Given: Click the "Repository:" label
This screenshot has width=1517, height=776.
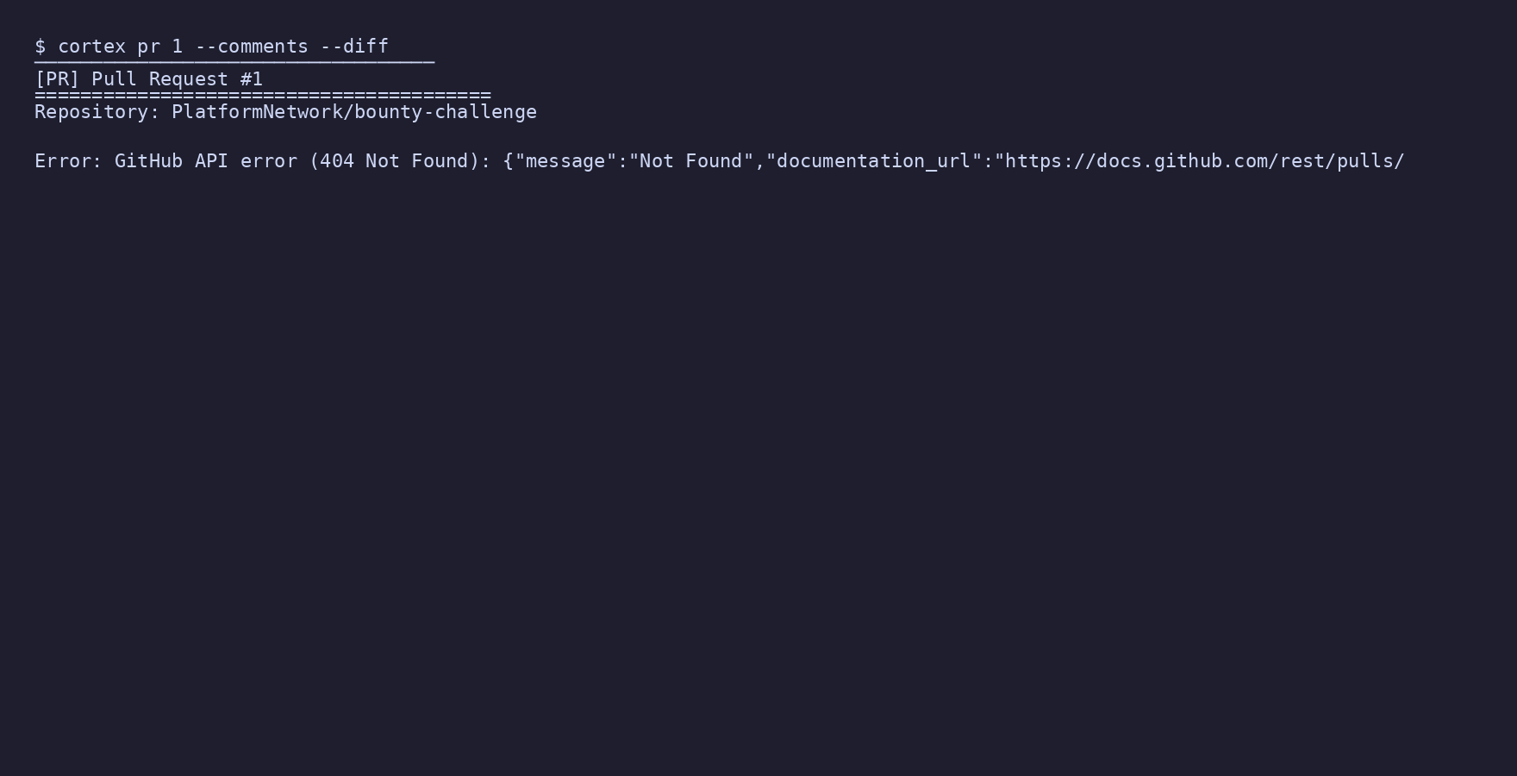Looking at the screenshot, I should pyautogui.click(x=97, y=112).
